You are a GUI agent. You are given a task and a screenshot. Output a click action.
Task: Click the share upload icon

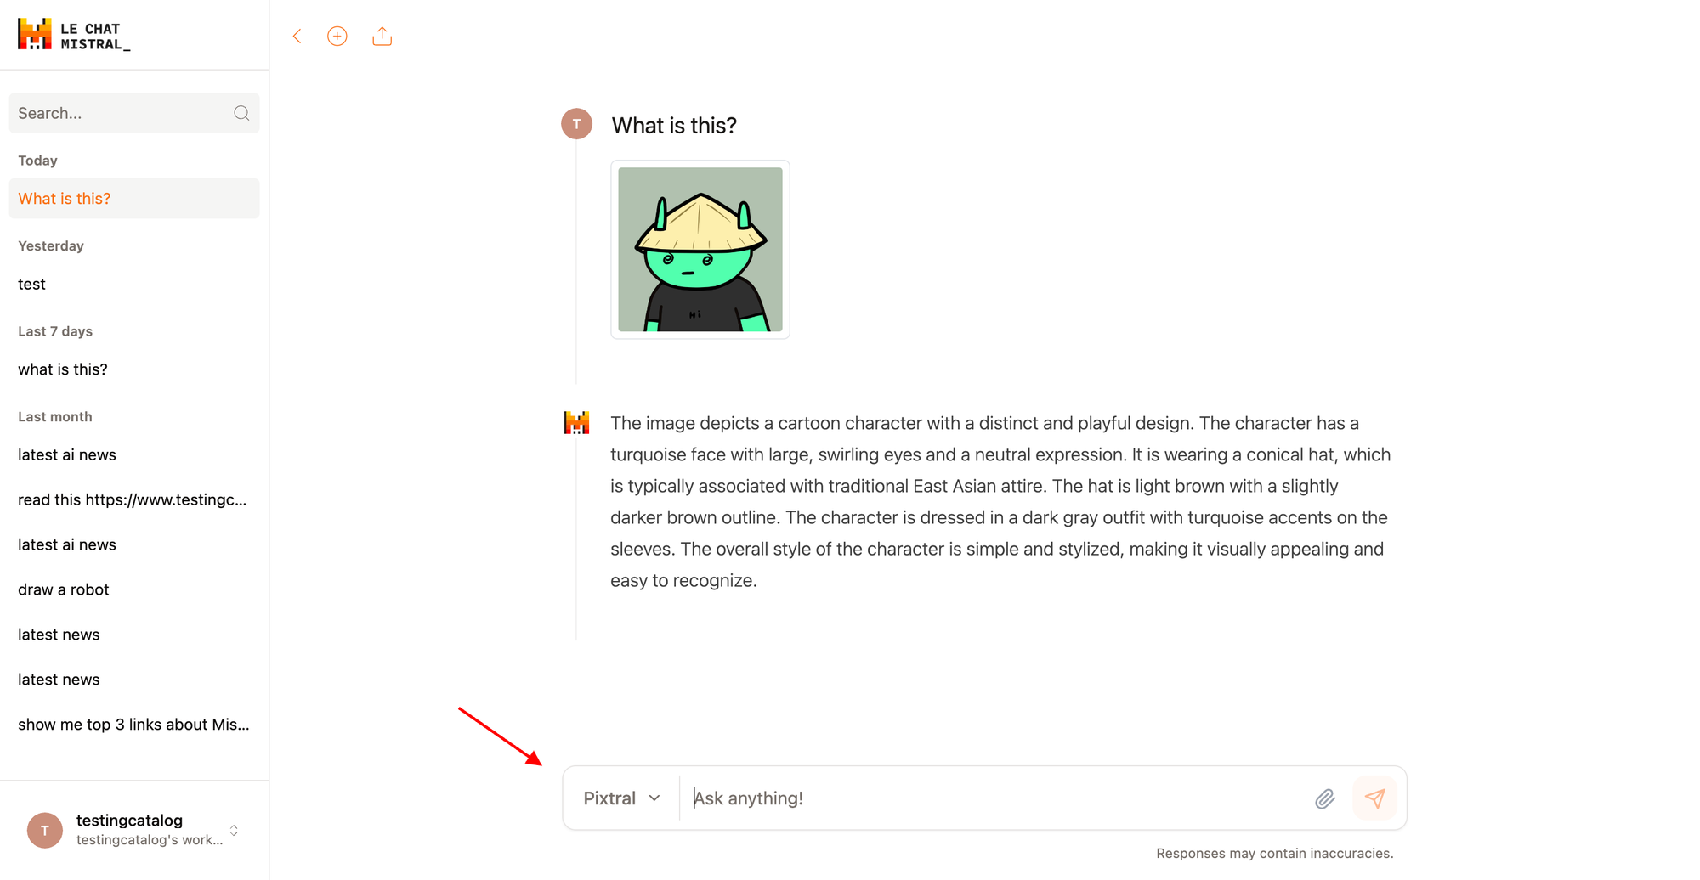point(382,37)
